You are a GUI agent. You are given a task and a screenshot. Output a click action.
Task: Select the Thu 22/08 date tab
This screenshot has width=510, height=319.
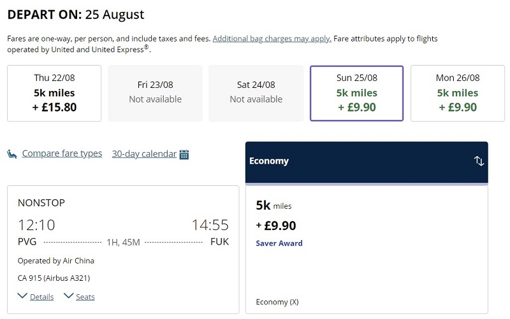click(54, 93)
